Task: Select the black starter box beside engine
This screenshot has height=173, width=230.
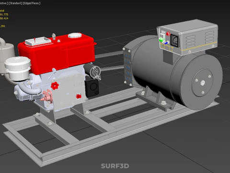Action: 92,88
